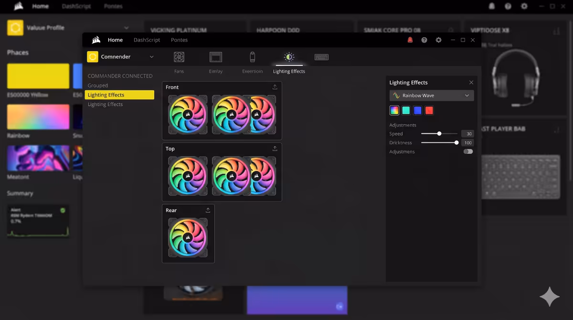Toggle the Adjustmens switch

click(x=468, y=151)
